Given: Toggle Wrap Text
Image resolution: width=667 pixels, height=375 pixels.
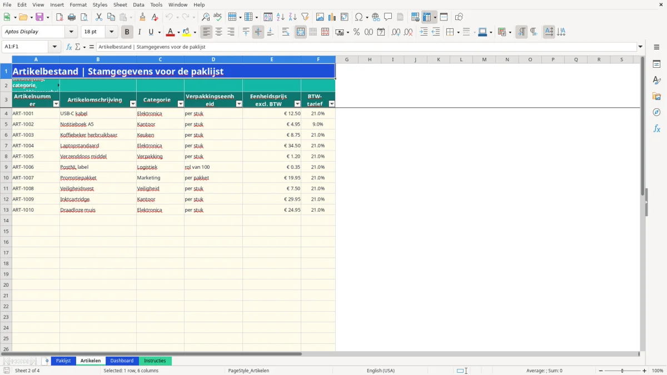Looking at the screenshot, I should (x=286, y=32).
